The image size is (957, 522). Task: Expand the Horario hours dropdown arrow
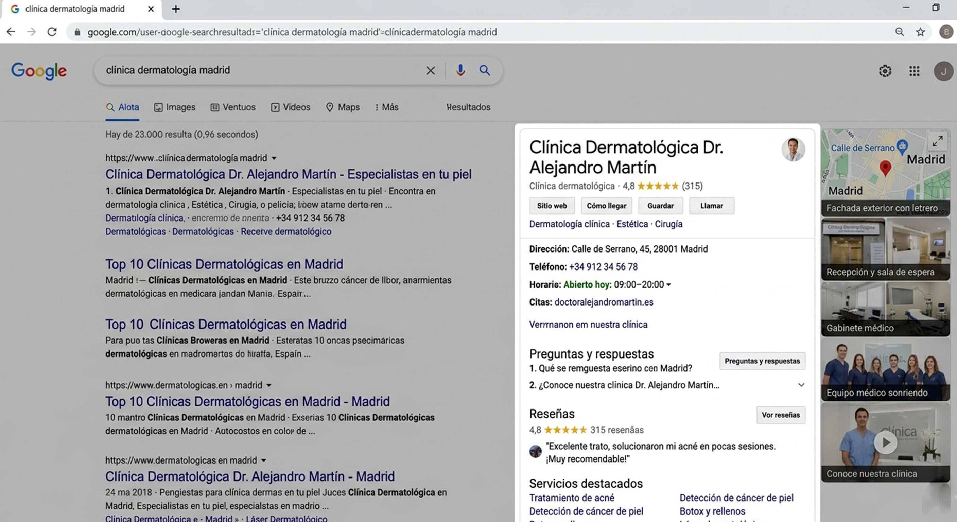(668, 285)
